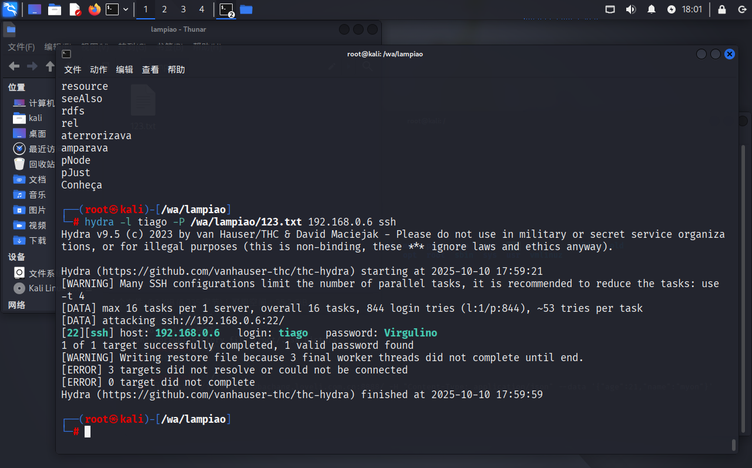Click the terminal command prompt cursor
This screenshot has width=752, height=468.
(x=88, y=432)
